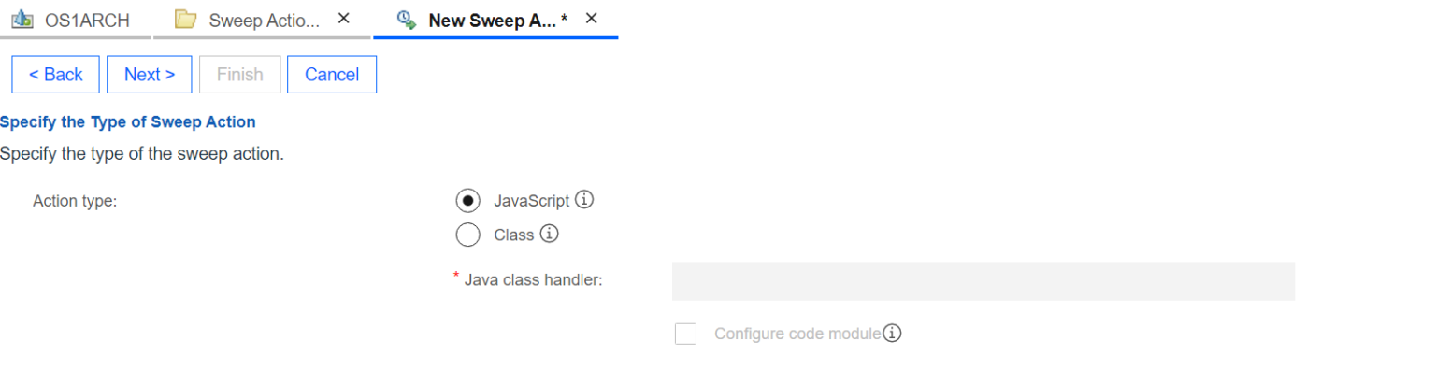
Task: Open info tooltip for Configure code module
Action: (x=892, y=334)
